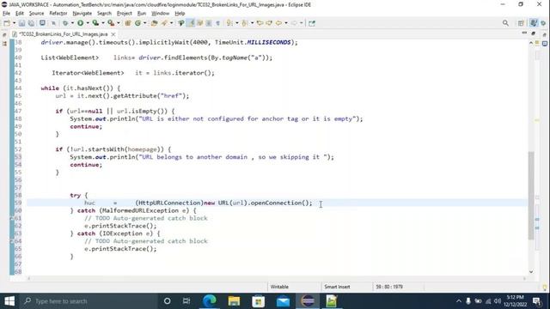Create a New Java Class
This screenshot has height=309, width=550.
(x=137, y=23)
